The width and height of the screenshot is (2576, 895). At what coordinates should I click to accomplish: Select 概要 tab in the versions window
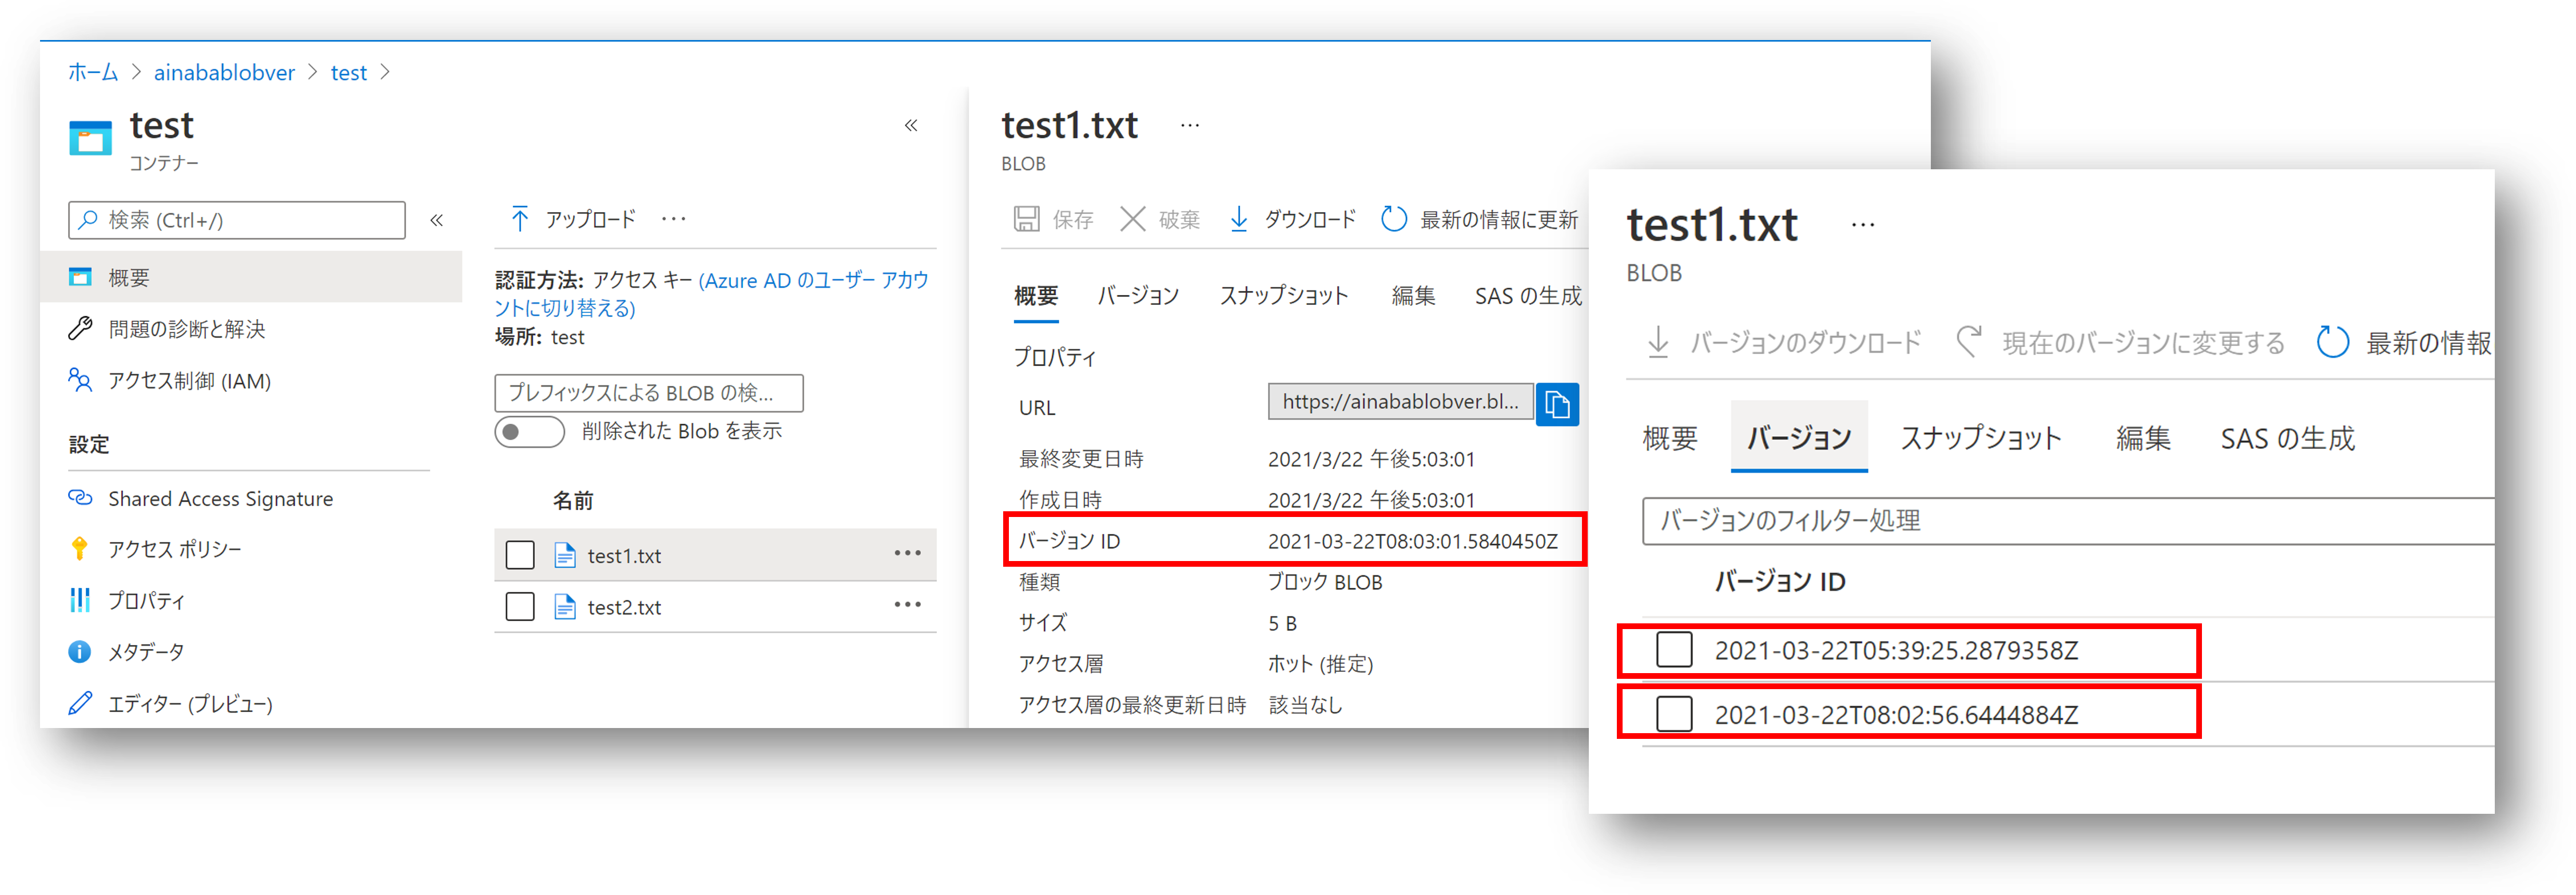pyautogui.click(x=1670, y=438)
